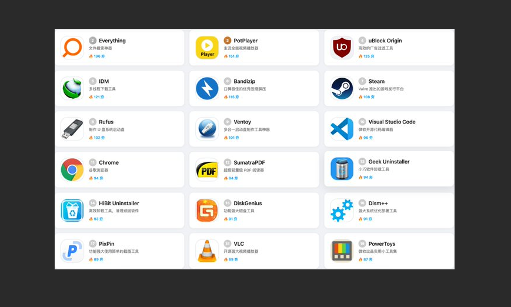The image size is (511, 307).
Task: Select the Rufus title text
Action: click(x=106, y=122)
